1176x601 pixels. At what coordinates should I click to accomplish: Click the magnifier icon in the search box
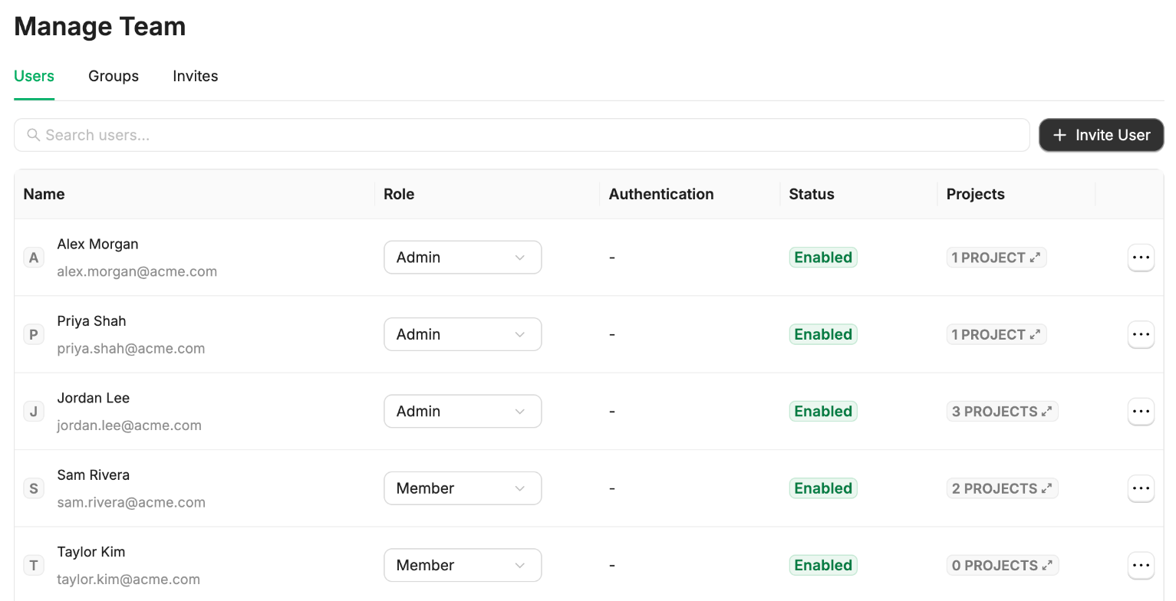pos(33,135)
